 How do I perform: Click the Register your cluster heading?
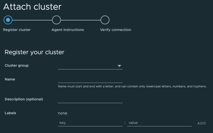(x=34, y=52)
